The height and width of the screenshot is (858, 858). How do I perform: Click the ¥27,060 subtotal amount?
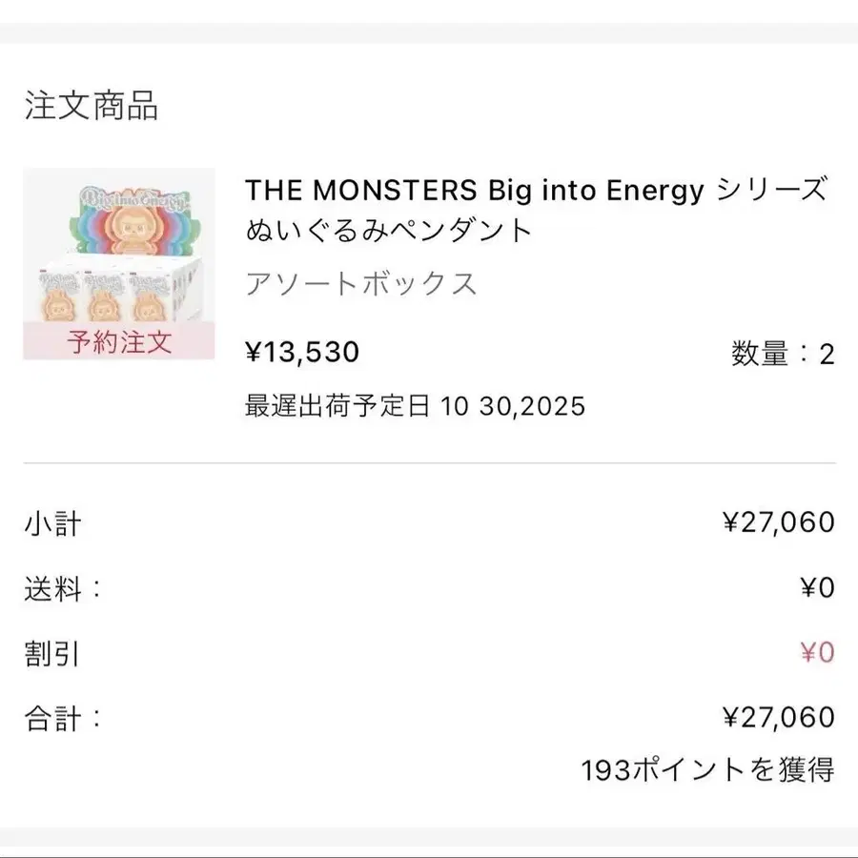(778, 522)
